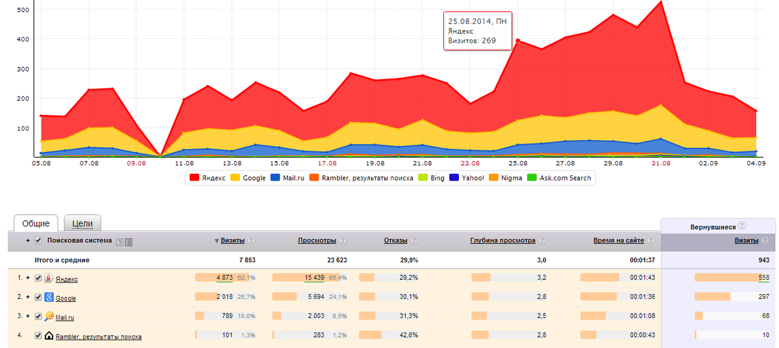Viewport: 779px width, 348px height.
Task: Sort table by Просмотры column
Action: (317, 240)
